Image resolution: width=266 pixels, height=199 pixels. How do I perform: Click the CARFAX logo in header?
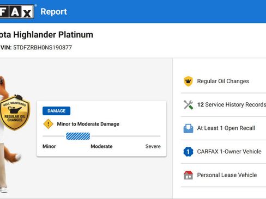17,11
